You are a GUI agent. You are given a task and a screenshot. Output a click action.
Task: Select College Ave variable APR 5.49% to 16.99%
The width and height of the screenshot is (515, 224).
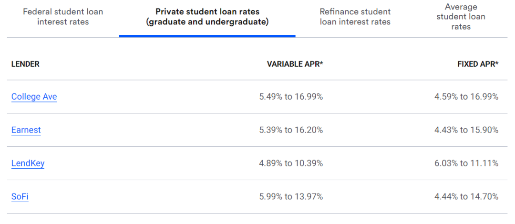291,97
